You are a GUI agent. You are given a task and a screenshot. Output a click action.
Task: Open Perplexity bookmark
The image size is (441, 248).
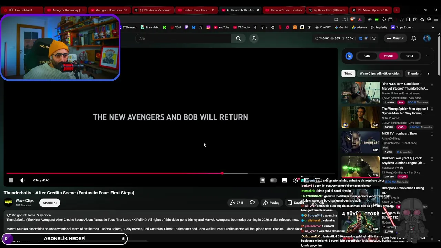(379, 27)
